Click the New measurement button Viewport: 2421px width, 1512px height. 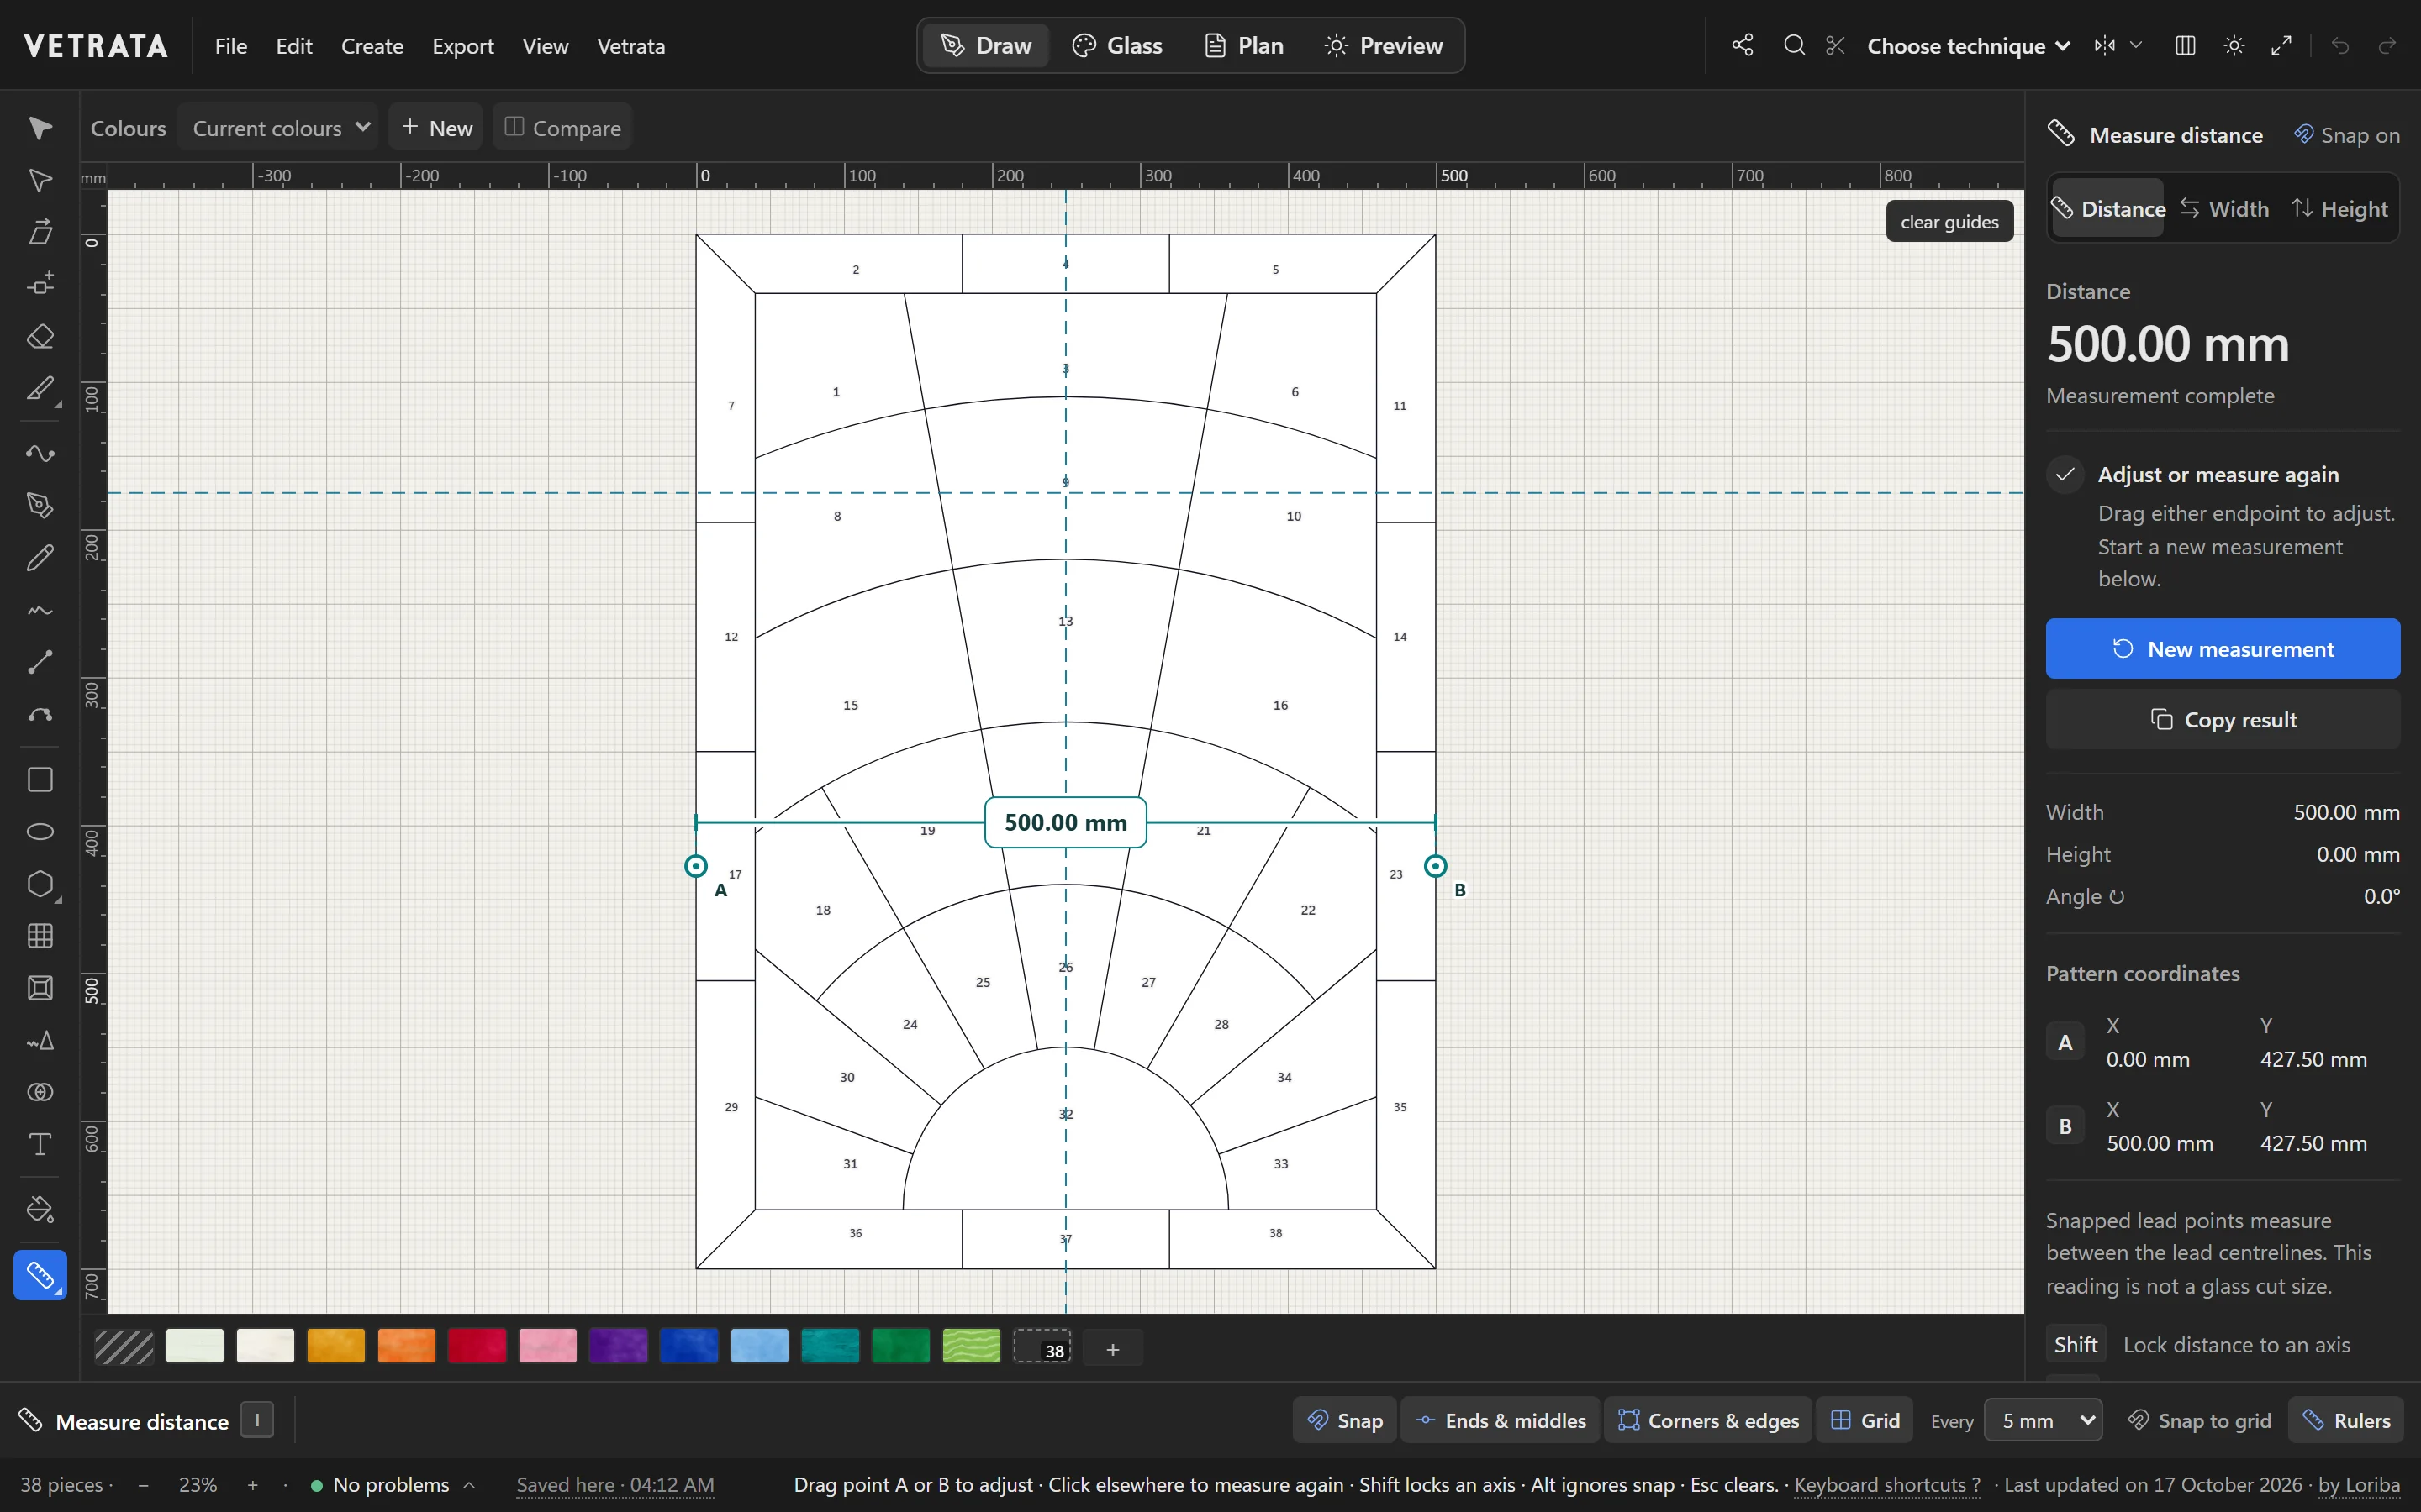pos(2223,649)
